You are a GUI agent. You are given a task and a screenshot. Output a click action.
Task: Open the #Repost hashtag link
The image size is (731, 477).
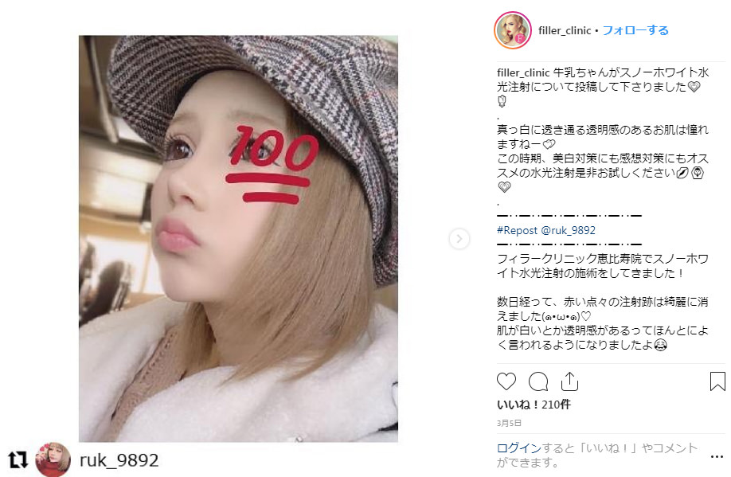pos(517,230)
